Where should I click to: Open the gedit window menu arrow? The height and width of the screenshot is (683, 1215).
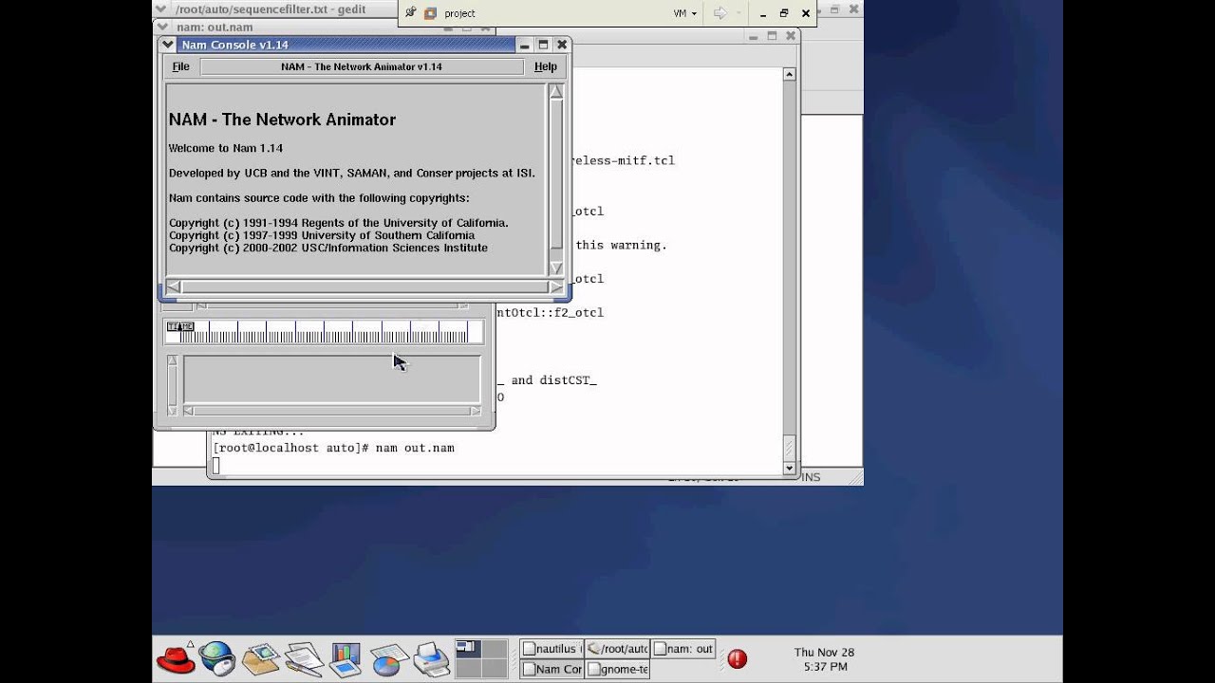click(x=162, y=9)
